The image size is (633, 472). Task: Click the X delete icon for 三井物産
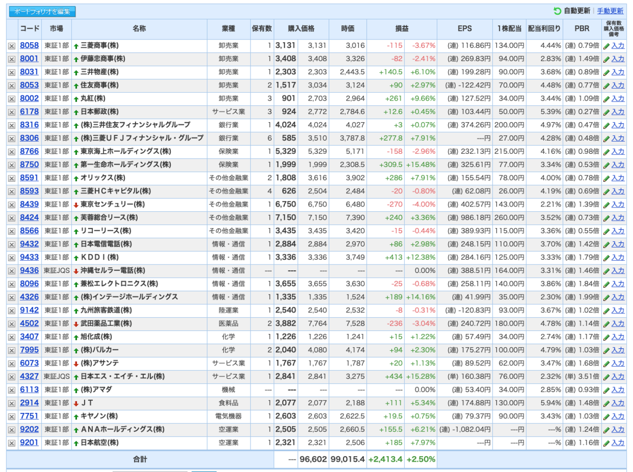[12, 72]
